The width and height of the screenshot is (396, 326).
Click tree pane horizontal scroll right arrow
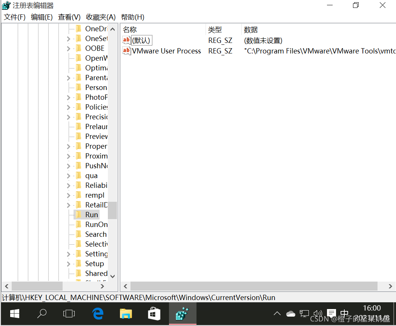(102, 286)
